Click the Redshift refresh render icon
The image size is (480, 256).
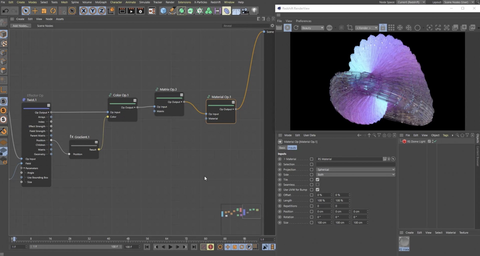(296, 28)
